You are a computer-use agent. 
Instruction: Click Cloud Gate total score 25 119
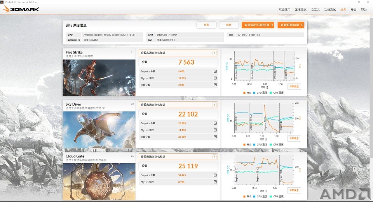pos(188,166)
